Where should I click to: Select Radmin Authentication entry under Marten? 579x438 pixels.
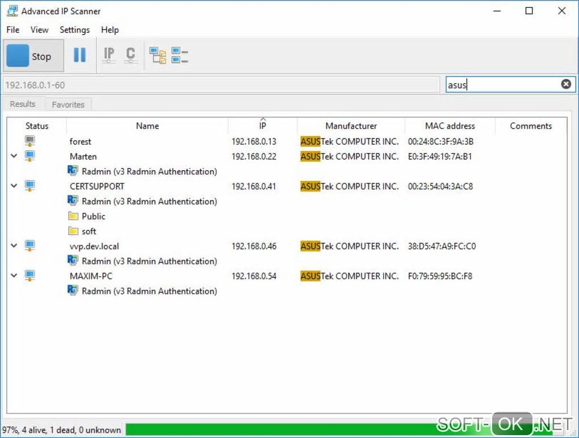click(149, 171)
